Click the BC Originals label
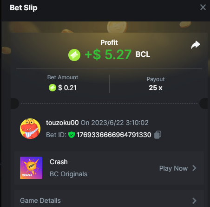The width and height of the screenshot is (210, 207). point(68,174)
